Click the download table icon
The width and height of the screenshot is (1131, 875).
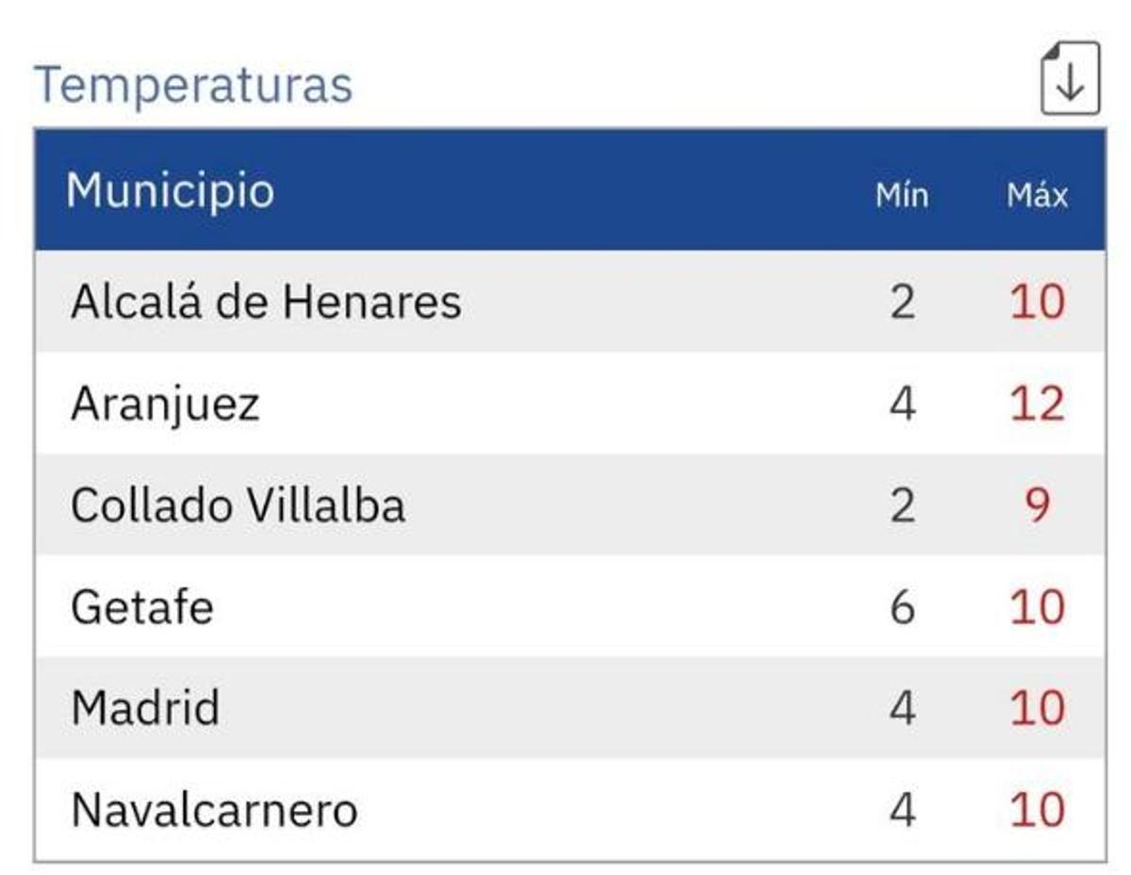pos(1070,79)
